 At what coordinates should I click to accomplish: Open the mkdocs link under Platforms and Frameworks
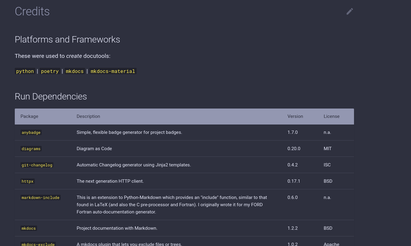coord(74,71)
